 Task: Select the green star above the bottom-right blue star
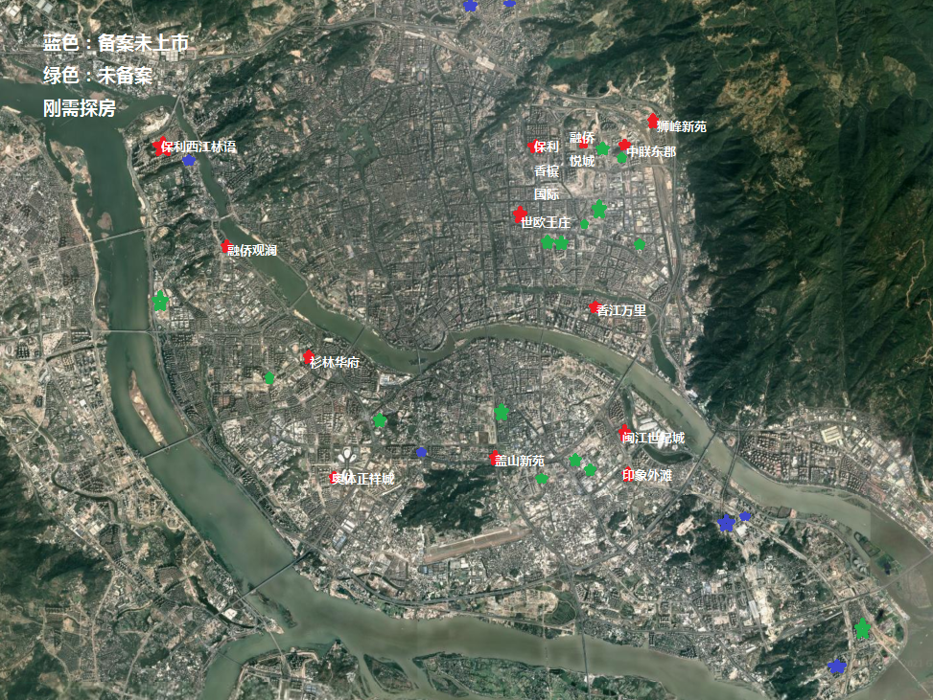(x=862, y=628)
